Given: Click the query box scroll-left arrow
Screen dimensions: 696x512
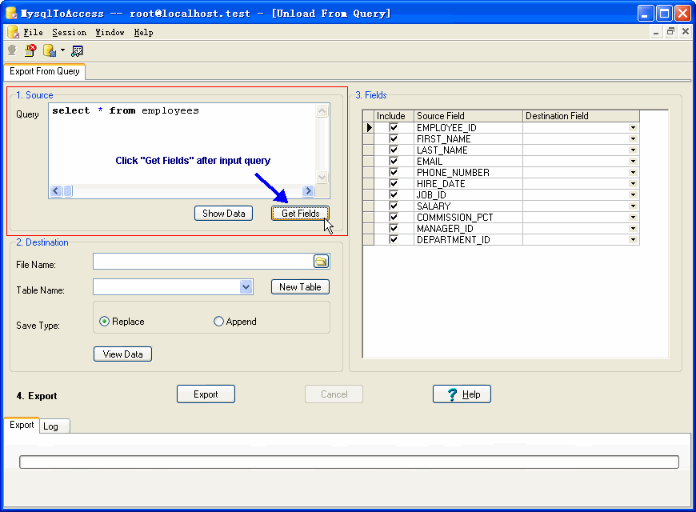Looking at the screenshot, I should [x=55, y=191].
